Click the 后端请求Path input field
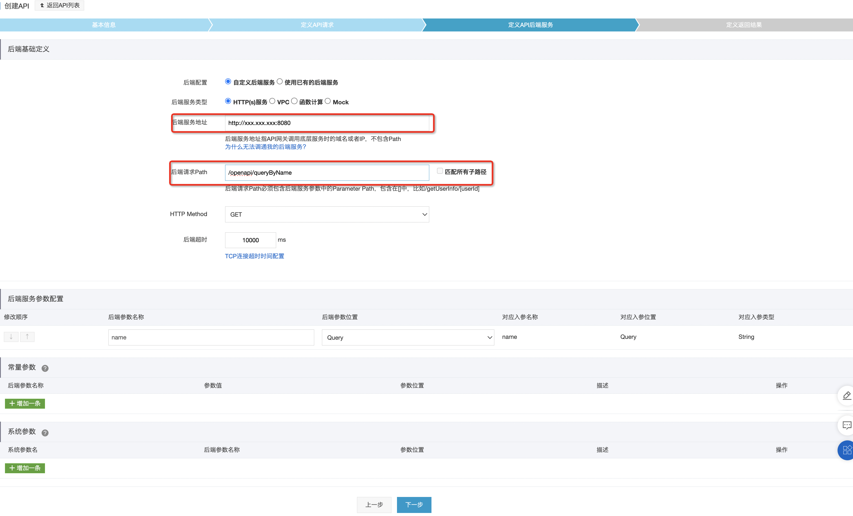This screenshot has height=516, width=853. (x=327, y=172)
